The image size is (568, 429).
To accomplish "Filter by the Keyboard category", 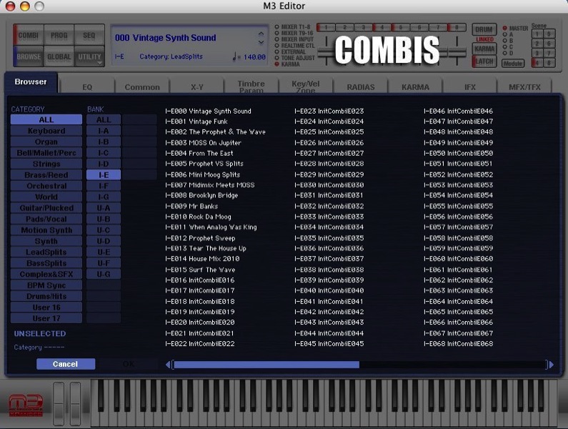I will (x=46, y=131).
